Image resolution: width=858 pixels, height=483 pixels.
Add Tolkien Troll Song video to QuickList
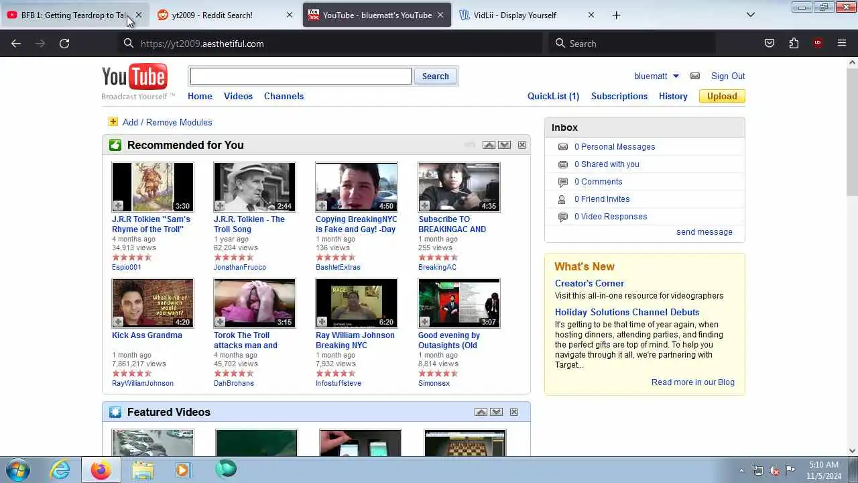point(220,206)
